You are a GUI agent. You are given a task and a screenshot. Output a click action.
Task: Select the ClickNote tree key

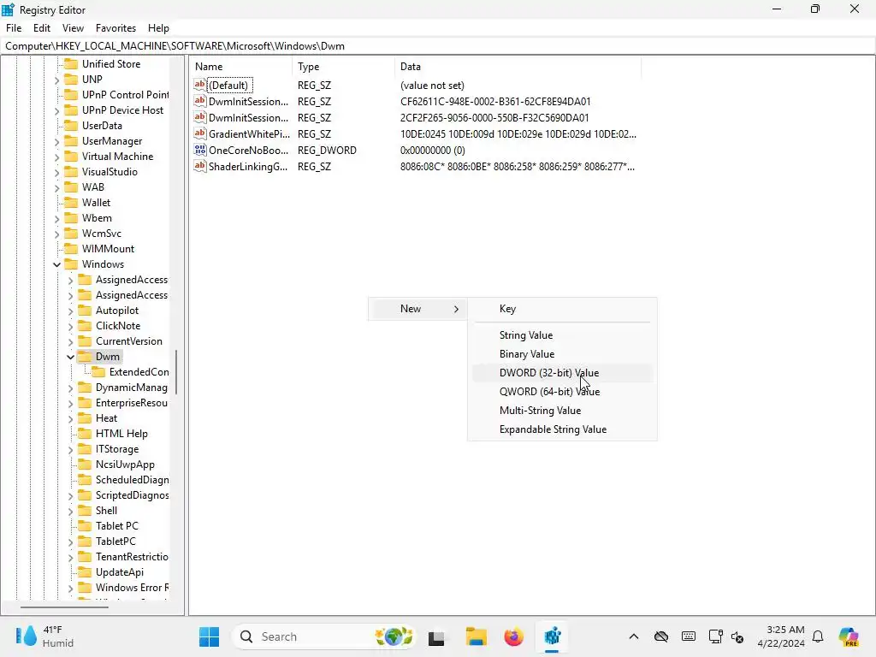pos(118,326)
